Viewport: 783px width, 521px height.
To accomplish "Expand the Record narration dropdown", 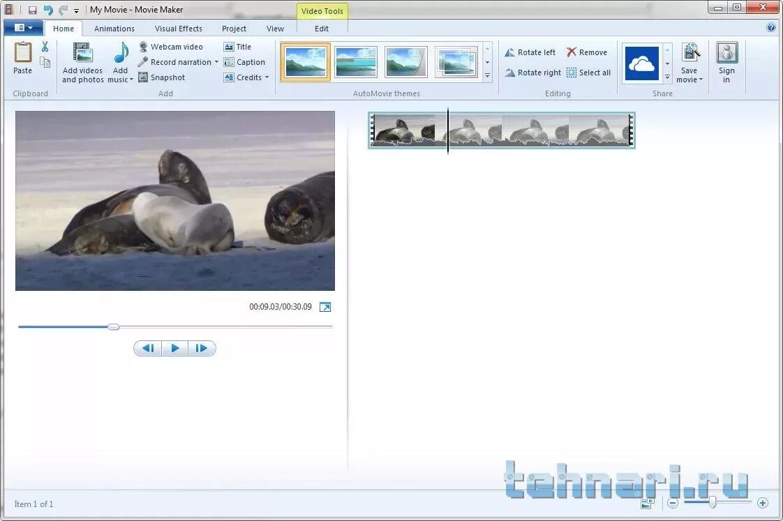I will (216, 61).
